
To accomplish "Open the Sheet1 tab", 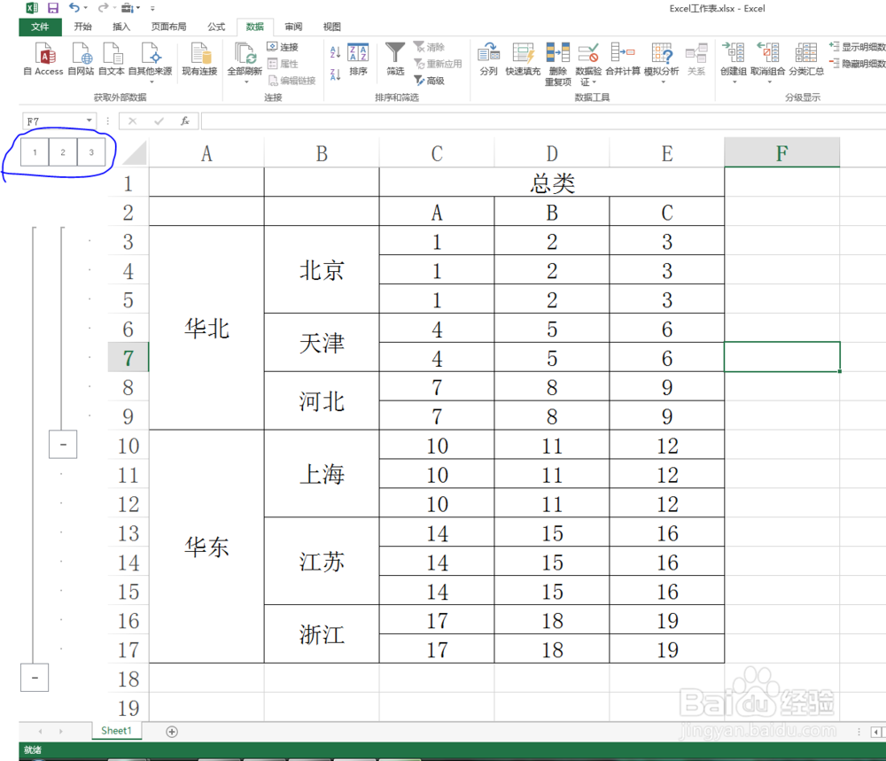I will coord(116,731).
